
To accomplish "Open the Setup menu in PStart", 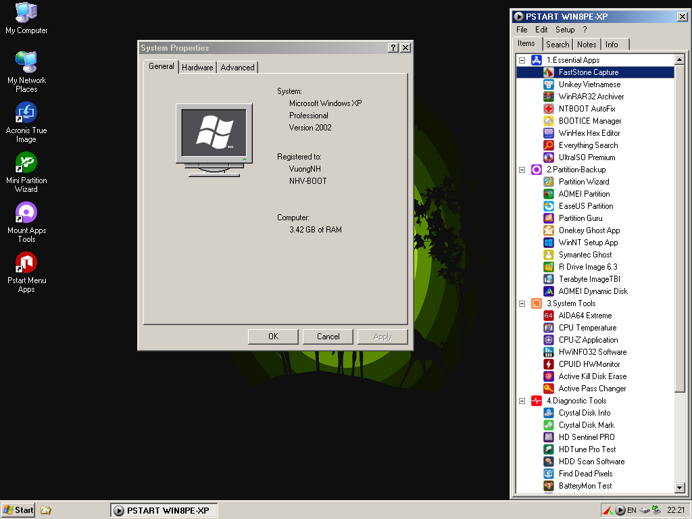I will pyautogui.click(x=565, y=30).
